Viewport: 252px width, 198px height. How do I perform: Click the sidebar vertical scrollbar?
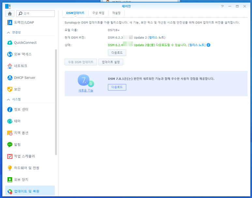point(56,102)
